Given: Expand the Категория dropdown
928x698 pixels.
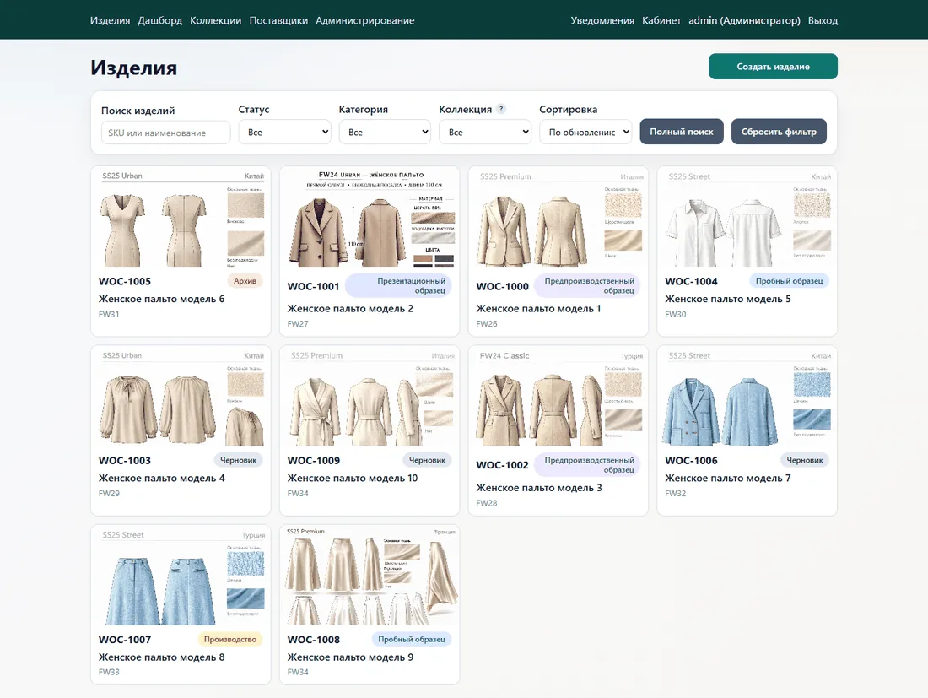Looking at the screenshot, I should (385, 132).
